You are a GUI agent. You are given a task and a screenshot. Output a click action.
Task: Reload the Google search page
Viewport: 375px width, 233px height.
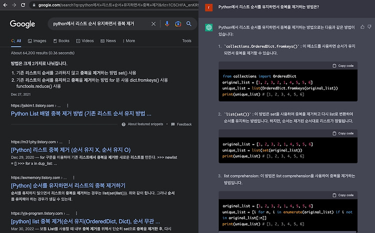coord(23,5)
